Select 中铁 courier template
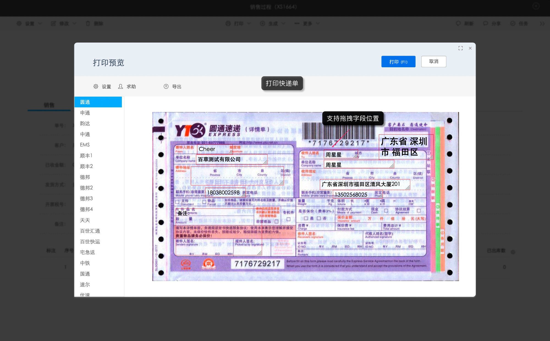Screen dimensions: 550x341 (x=98, y=263)
